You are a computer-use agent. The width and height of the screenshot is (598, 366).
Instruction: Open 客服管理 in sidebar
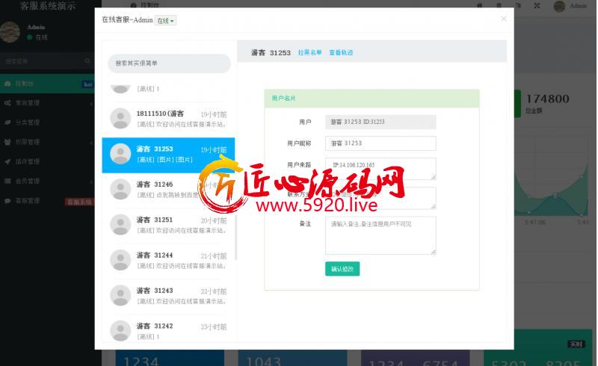point(47,201)
